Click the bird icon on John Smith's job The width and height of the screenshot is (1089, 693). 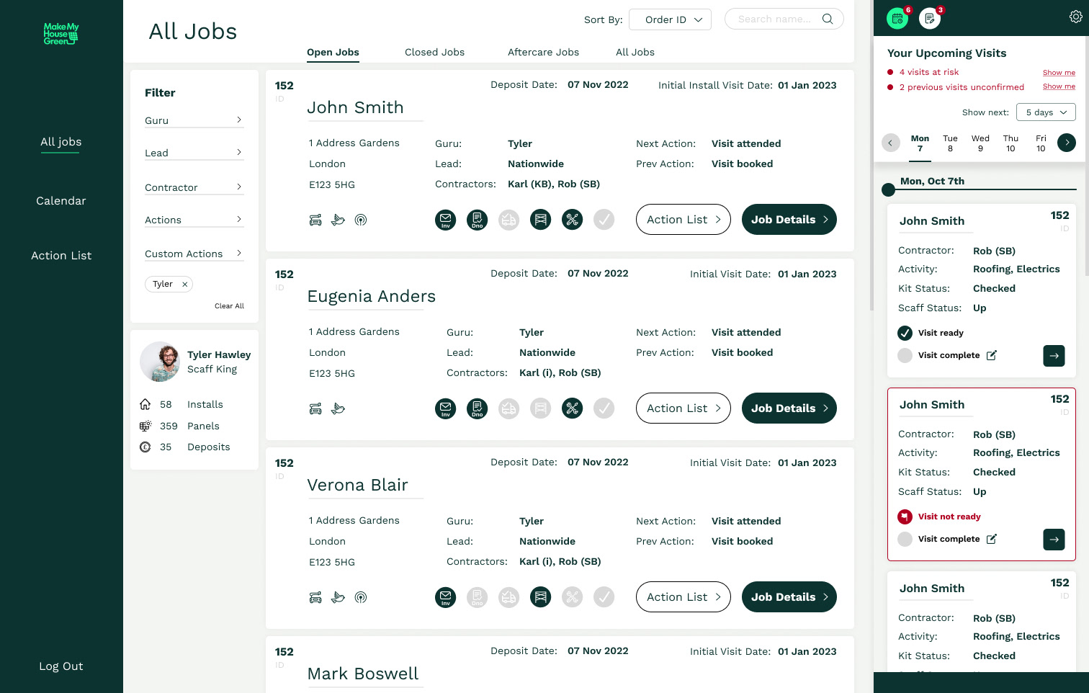[338, 220]
